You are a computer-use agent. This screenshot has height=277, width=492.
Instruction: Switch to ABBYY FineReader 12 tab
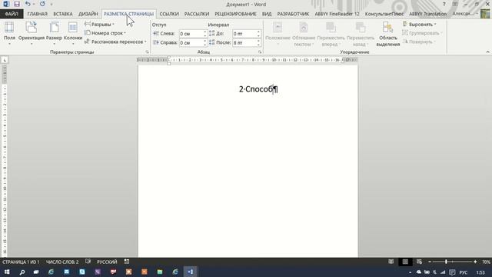337,14
